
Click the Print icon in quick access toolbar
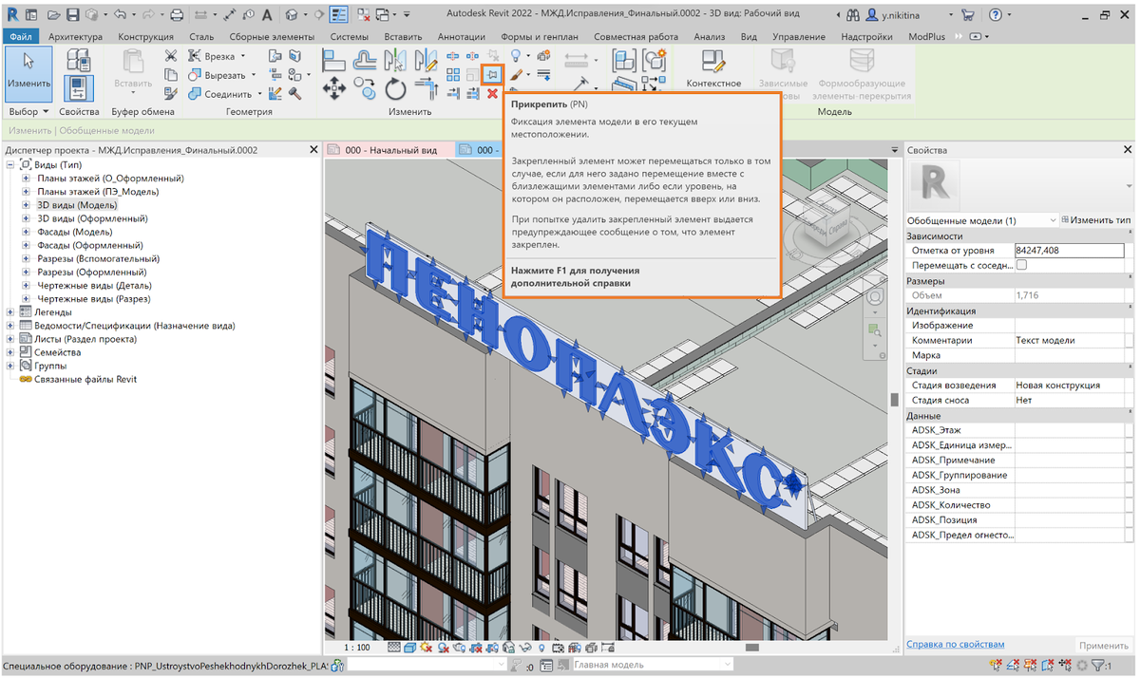click(x=177, y=15)
